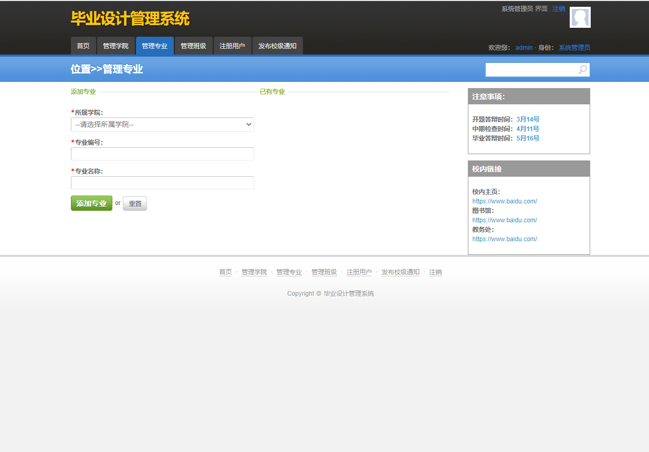This screenshot has height=452, width=649.
Task: Click the green 添加专业 submit button
Action: click(x=91, y=203)
